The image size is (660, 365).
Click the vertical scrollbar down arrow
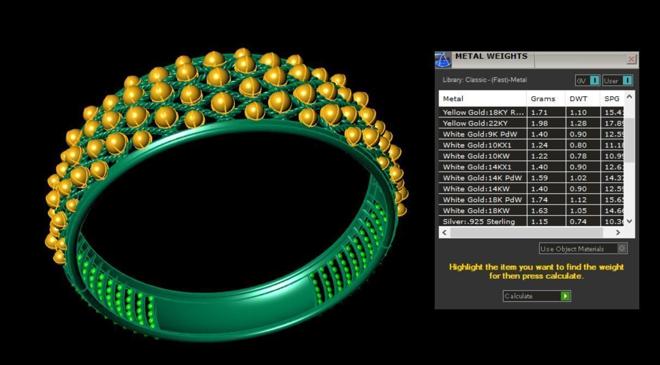(x=629, y=221)
